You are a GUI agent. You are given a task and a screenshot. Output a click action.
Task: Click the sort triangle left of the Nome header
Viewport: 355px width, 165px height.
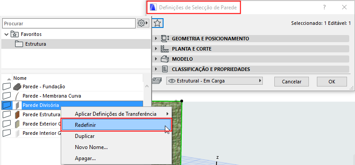point(9,79)
